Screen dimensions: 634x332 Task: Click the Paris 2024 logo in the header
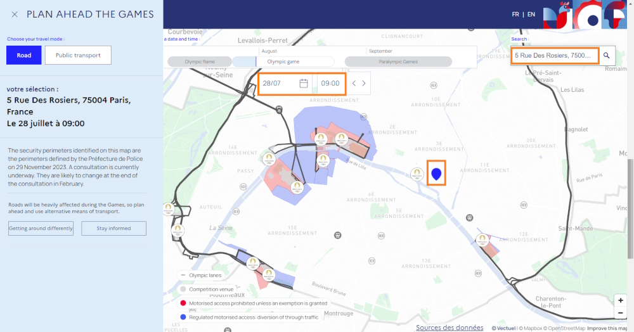click(x=585, y=15)
